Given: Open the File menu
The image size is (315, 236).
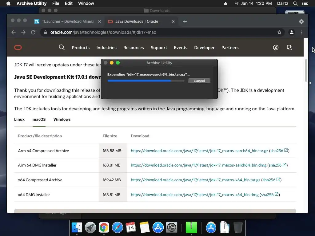Looking at the screenshot, I should click(56, 3).
